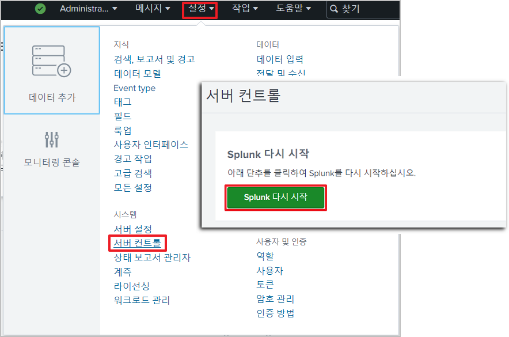Click the search magnifier icon
This screenshot has height=337, width=509.
pyautogui.click(x=334, y=9)
